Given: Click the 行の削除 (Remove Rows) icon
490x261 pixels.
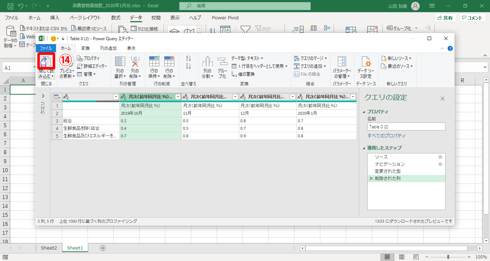Looking at the screenshot, I should pos(169,62).
